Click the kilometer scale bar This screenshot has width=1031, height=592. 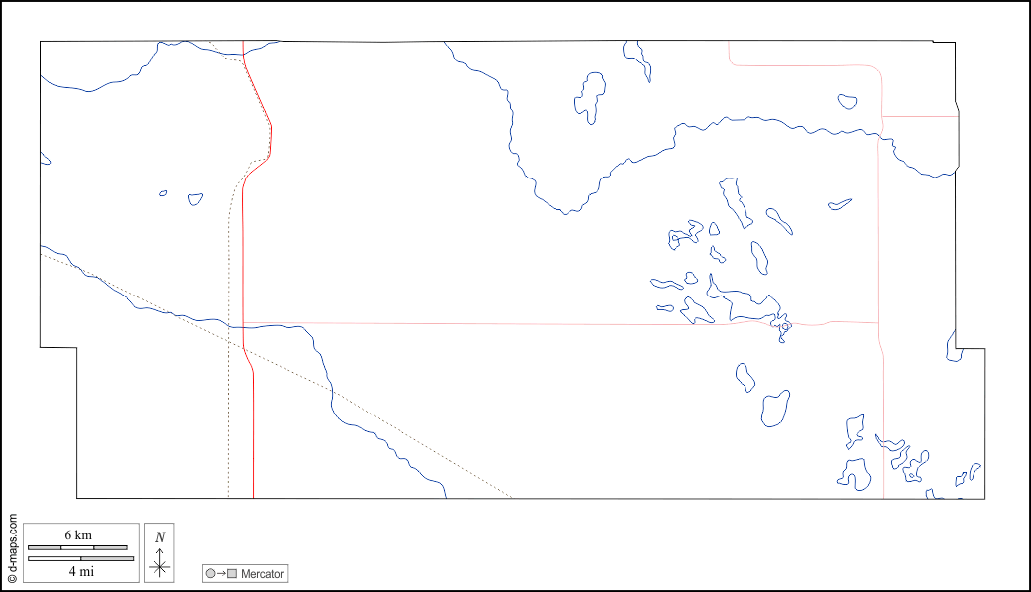tap(77, 547)
